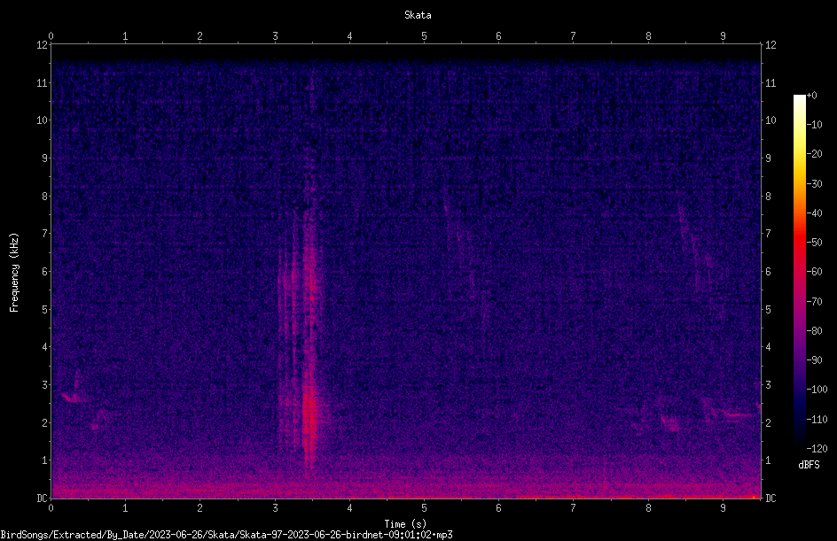Viewport: 837px width, 541px height.
Task: Click the "2" tick on the right frequency axis
Action: pyautogui.click(x=768, y=422)
